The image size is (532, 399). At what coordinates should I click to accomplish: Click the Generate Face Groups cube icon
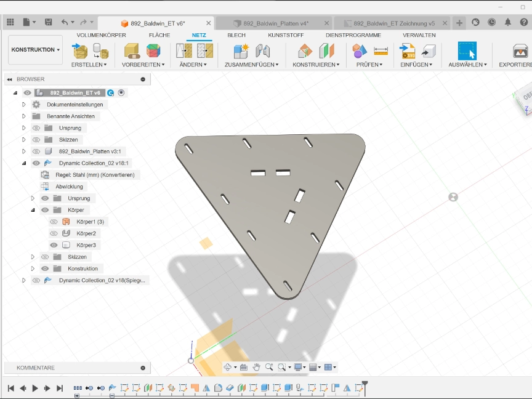click(x=153, y=51)
